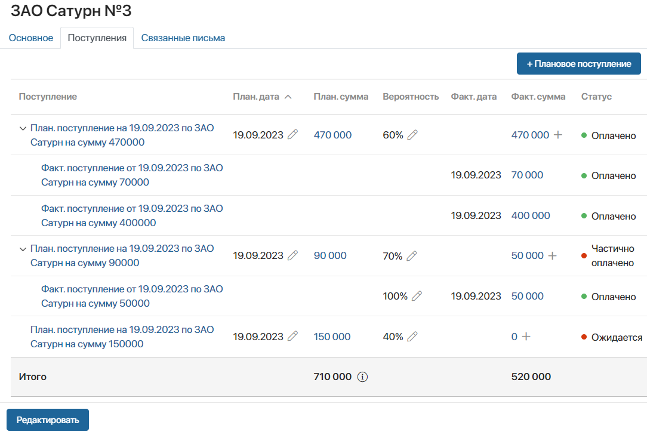Viewport: 647px width, 435px height.
Task: Open План. поступление на сумму 150000 link
Action: point(122,337)
